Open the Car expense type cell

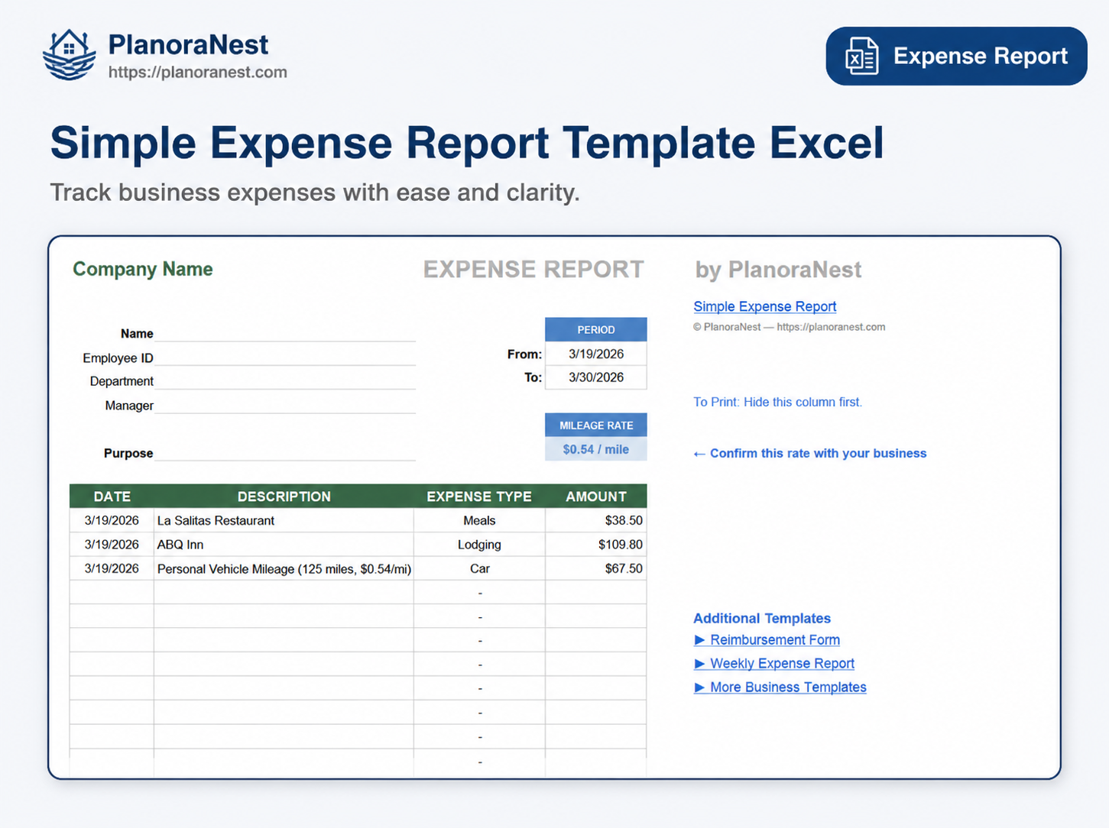click(x=479, y=568)
